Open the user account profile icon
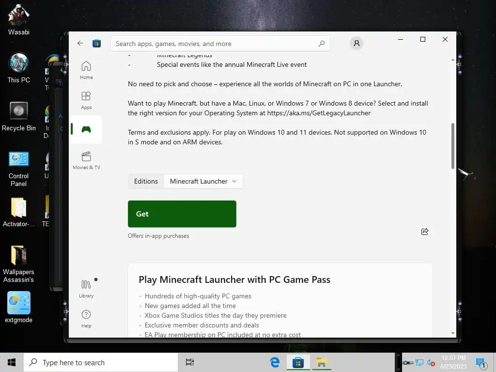This screenshot has height=372, width=496. point(356,43)
